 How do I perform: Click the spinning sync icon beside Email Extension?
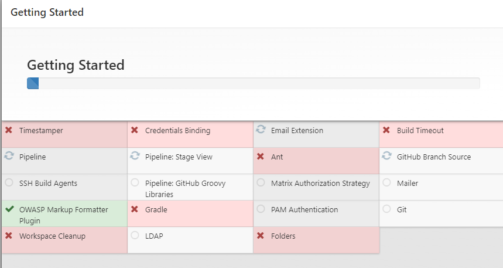261,129
